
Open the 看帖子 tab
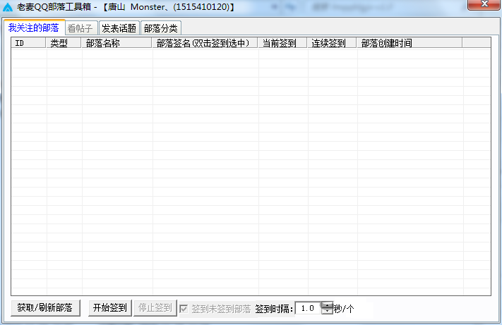[80, 28]
